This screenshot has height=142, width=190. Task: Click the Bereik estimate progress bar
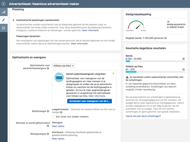(x=155, y=61)
